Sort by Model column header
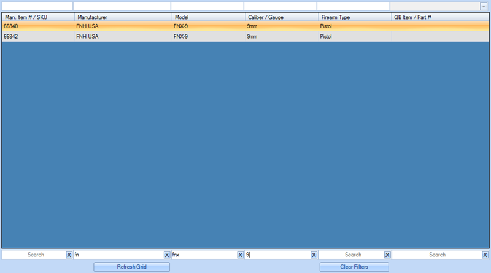This screenshot has height=273, width=491. point(209,17)
